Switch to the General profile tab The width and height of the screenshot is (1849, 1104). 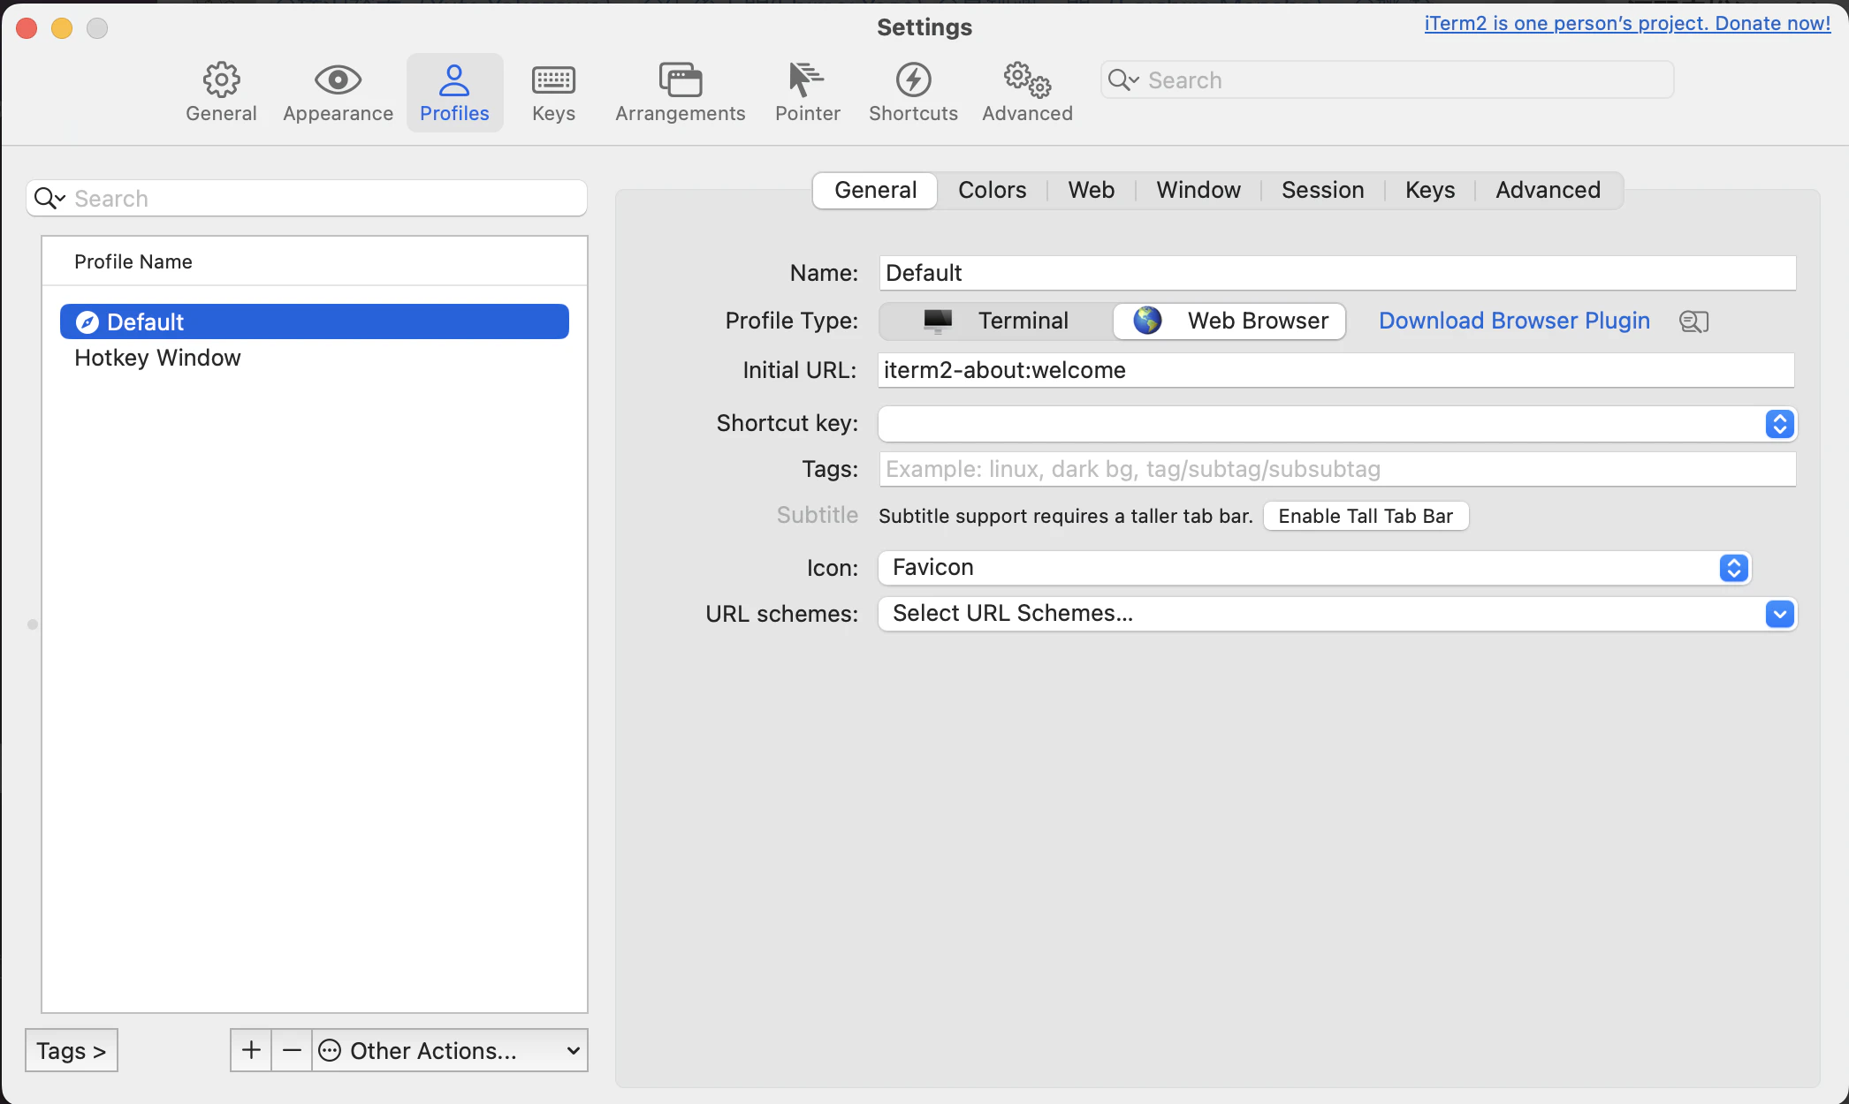[x=875, y=191]
